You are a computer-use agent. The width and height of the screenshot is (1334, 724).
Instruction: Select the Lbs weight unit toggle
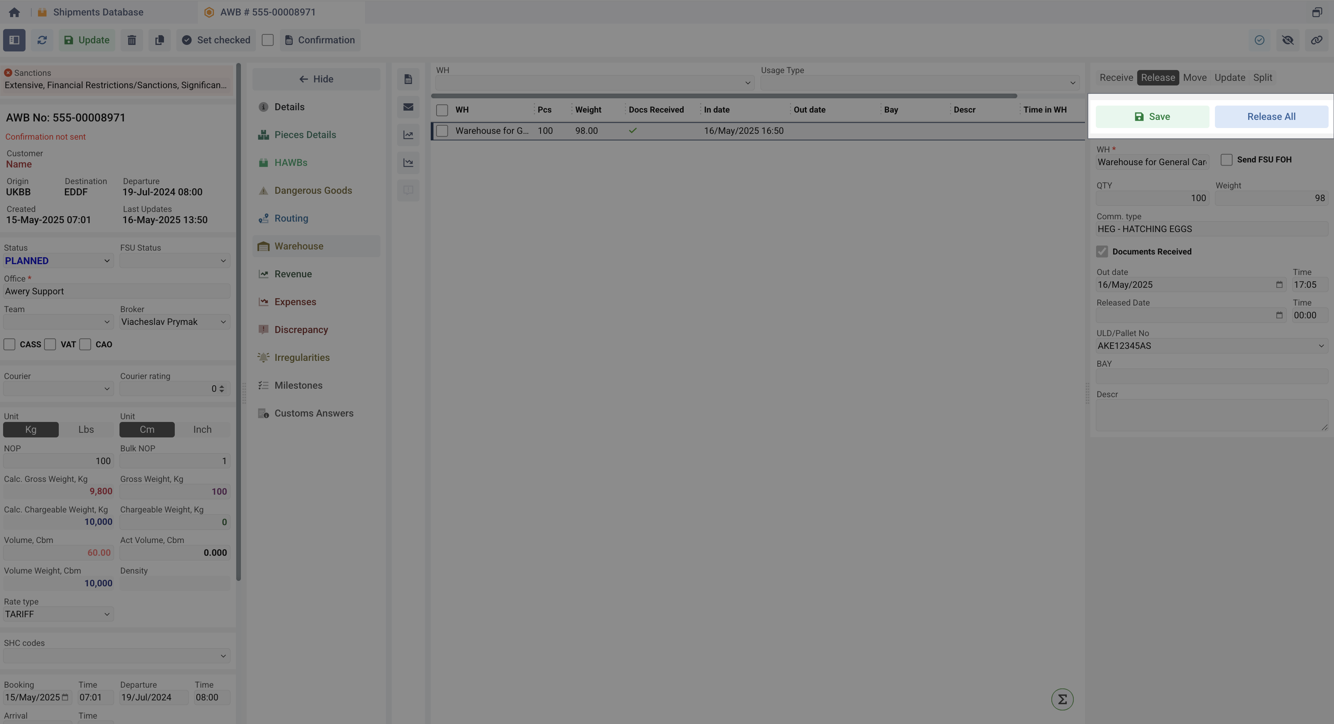[x=86, y=429]
